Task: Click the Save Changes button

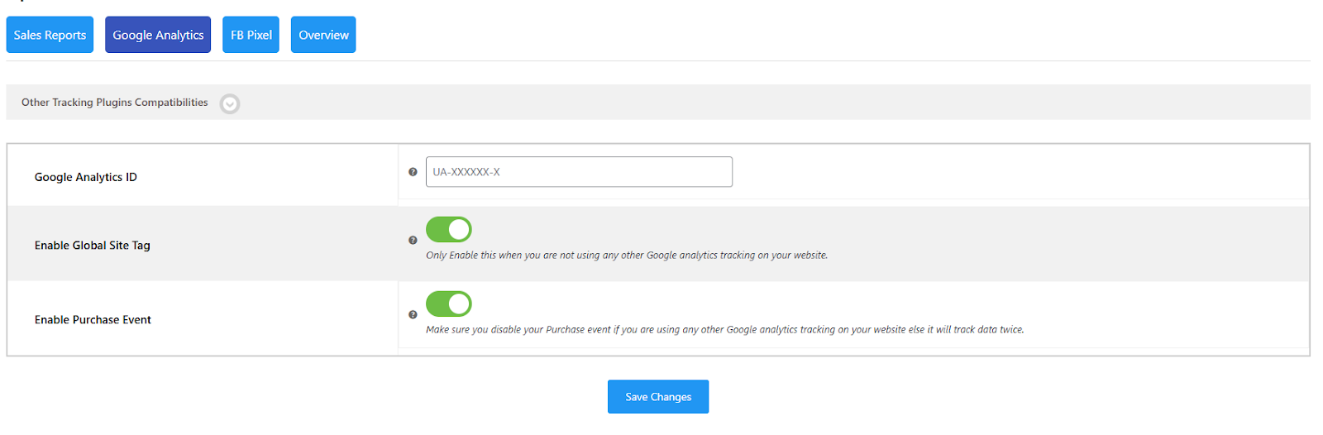Action: (x=658, y=397)
